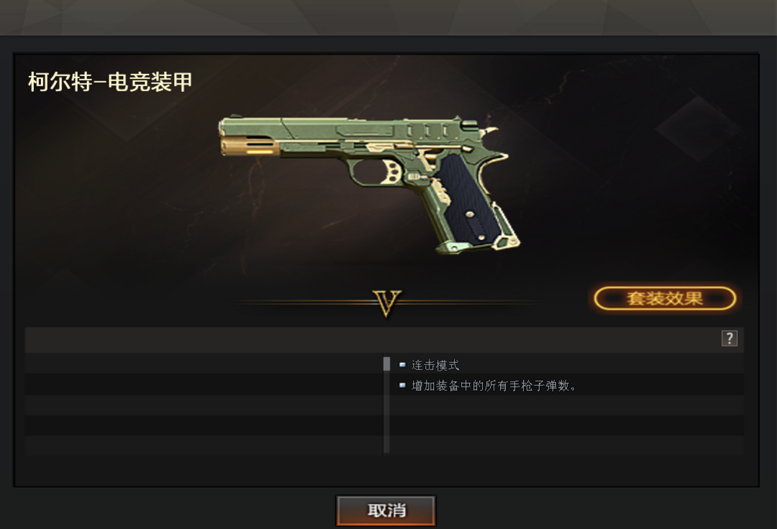Click the pistol's golden hammer spur

click(x=489, y=132)
